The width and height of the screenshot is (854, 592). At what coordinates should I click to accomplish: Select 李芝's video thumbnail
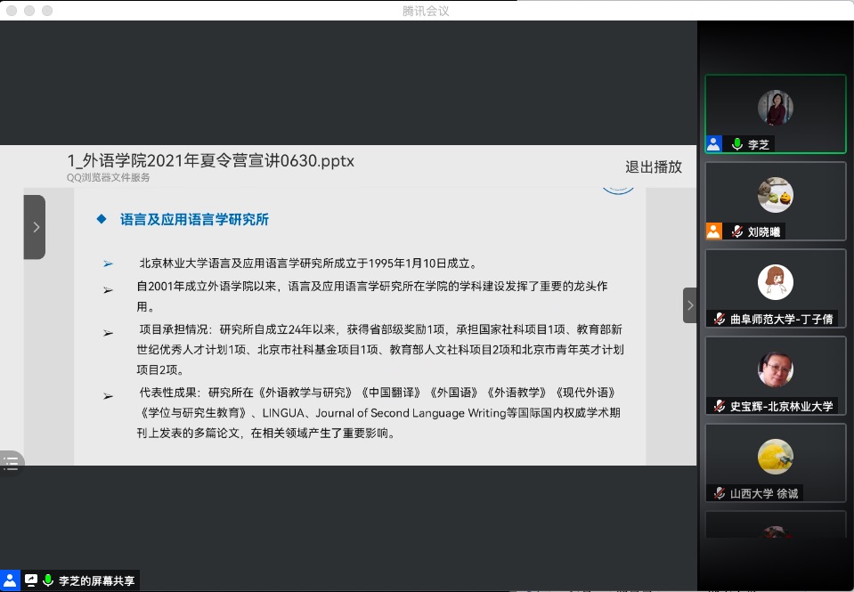tap(775, 108)
